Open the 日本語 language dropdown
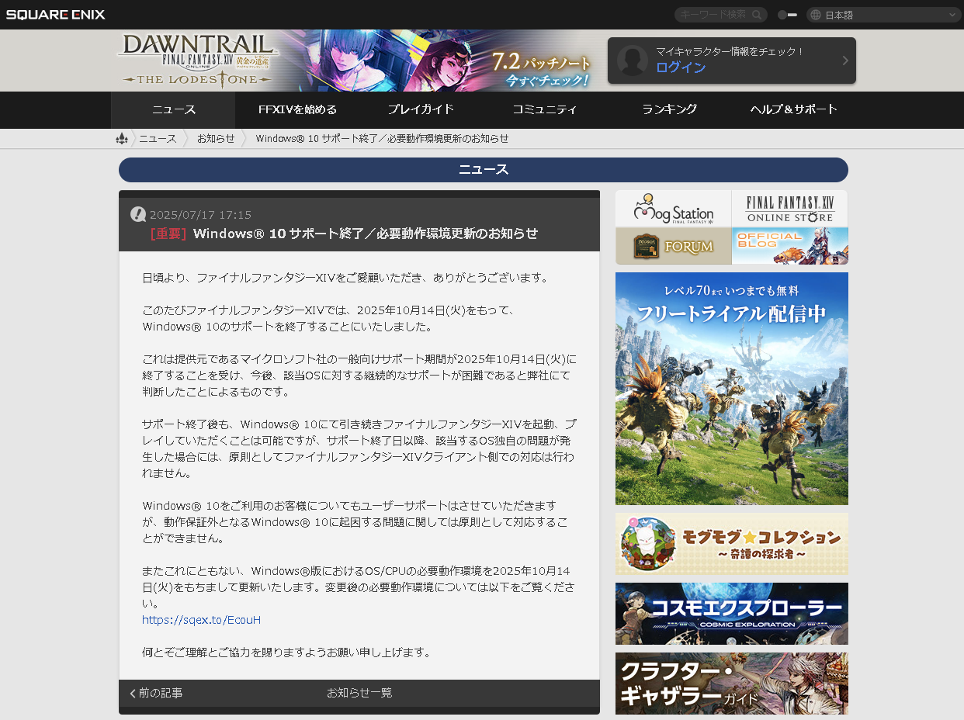 coord(883,14)
